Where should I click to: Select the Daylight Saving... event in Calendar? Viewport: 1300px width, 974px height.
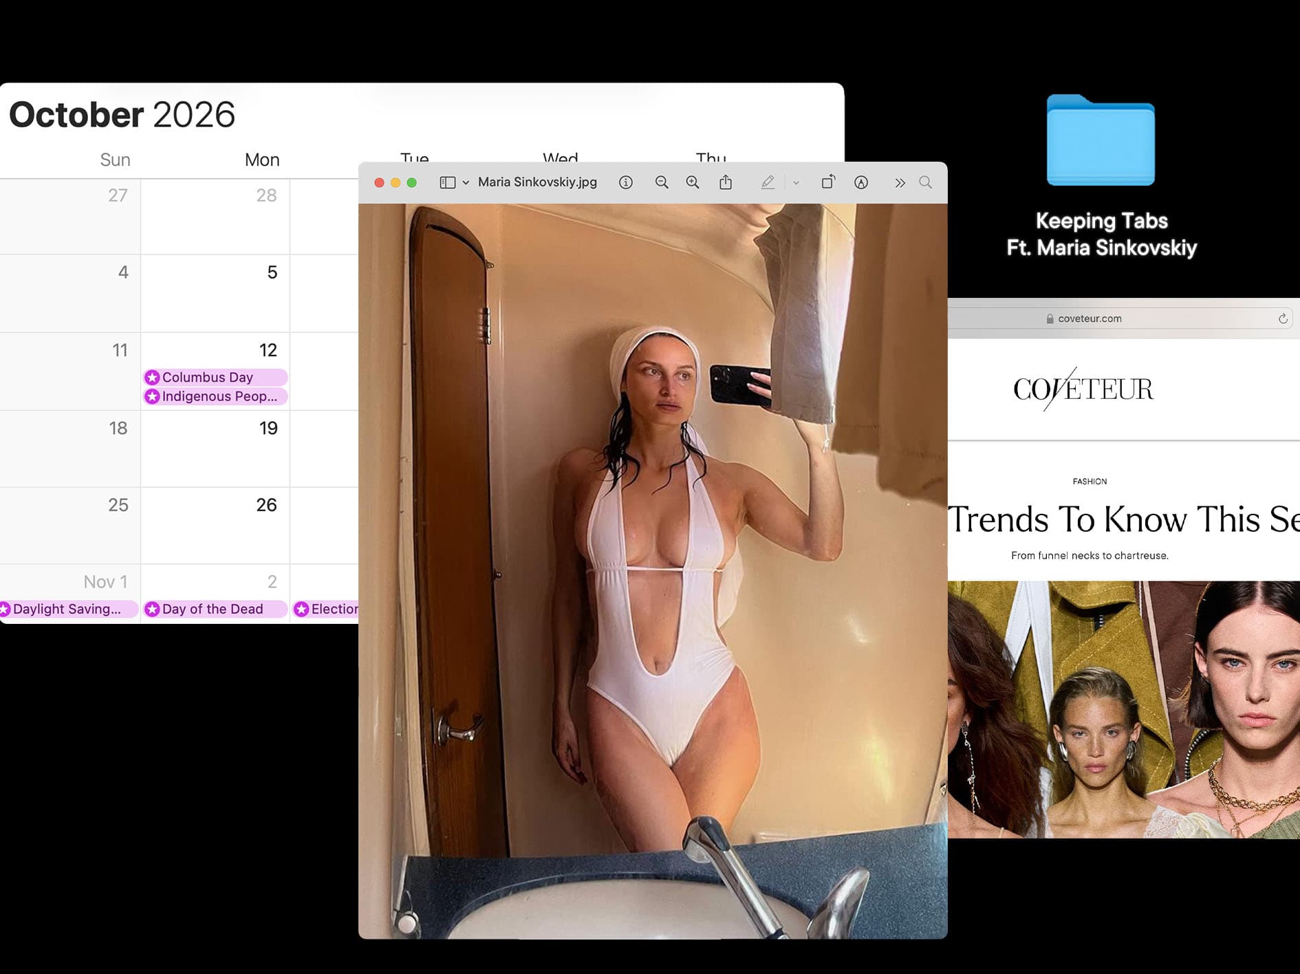(69, 609)
